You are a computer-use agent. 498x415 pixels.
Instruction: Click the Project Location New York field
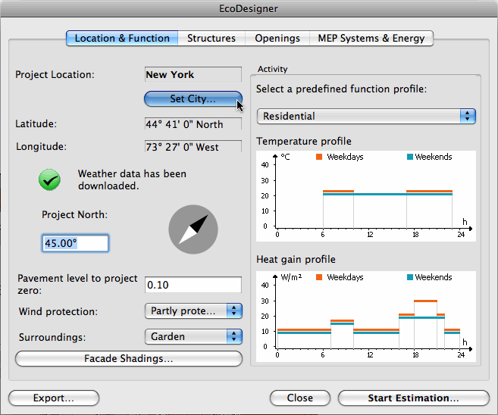coord(193,74)
